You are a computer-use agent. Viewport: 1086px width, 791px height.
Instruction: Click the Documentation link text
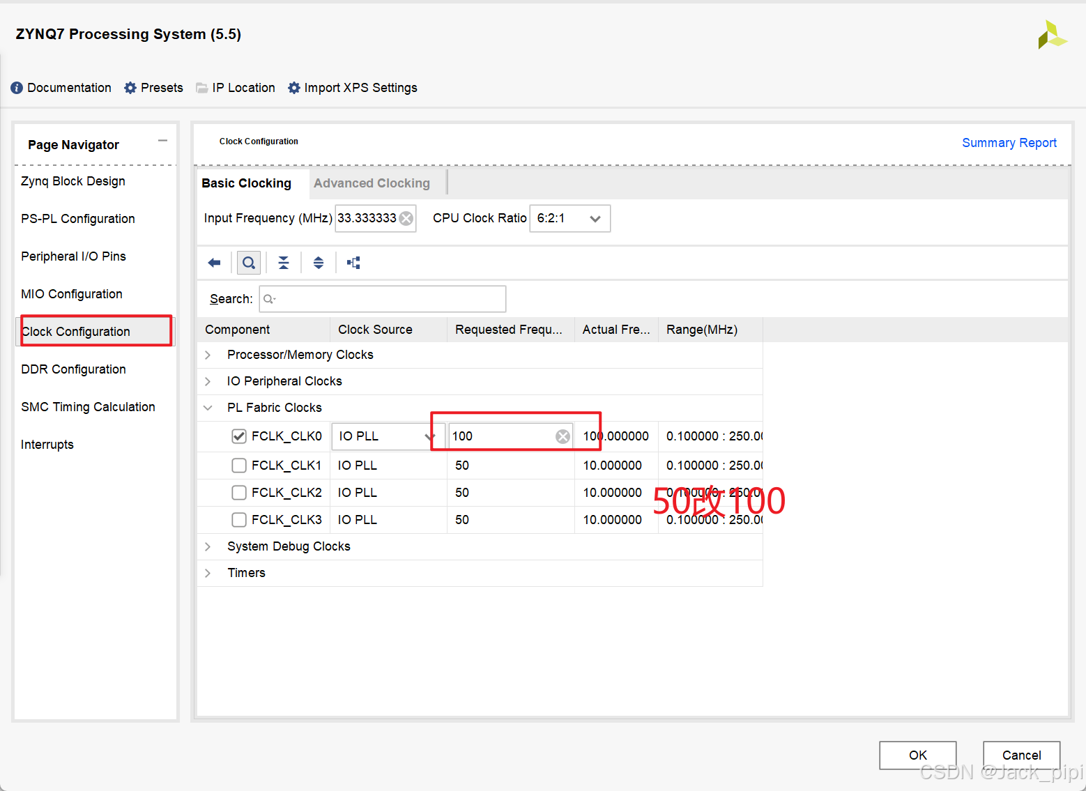(69, 88)
